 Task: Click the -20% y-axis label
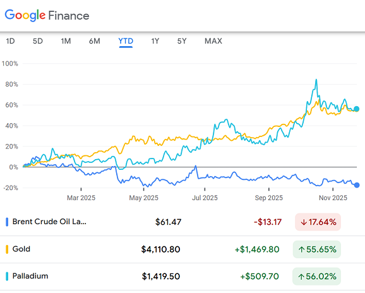11,188
